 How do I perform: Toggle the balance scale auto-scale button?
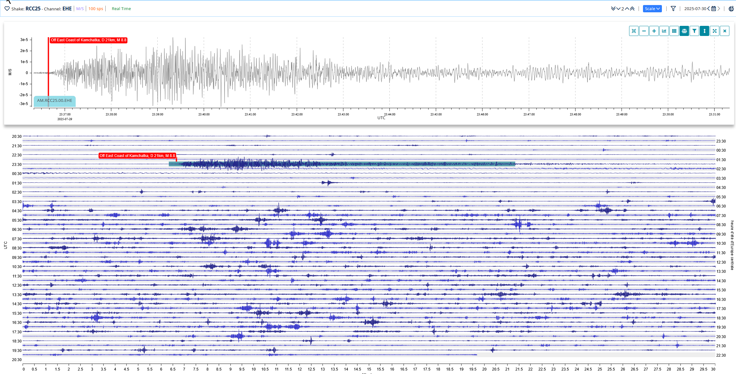tap(684, 31)
